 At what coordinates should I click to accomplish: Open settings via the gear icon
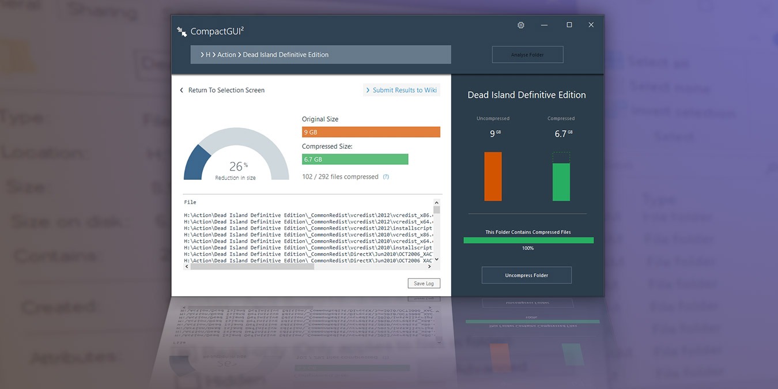(521, 25)
